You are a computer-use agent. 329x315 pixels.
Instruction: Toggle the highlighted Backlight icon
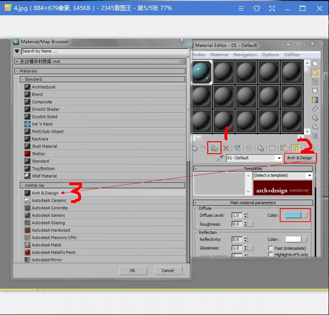[315, 73]
